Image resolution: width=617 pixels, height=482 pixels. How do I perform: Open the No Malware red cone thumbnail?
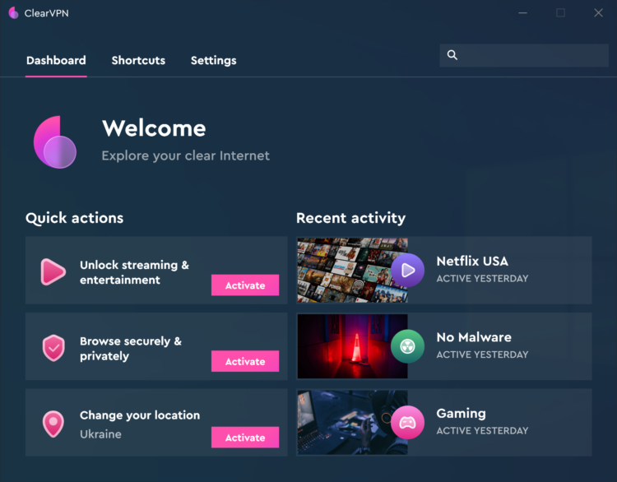[352, 346]
